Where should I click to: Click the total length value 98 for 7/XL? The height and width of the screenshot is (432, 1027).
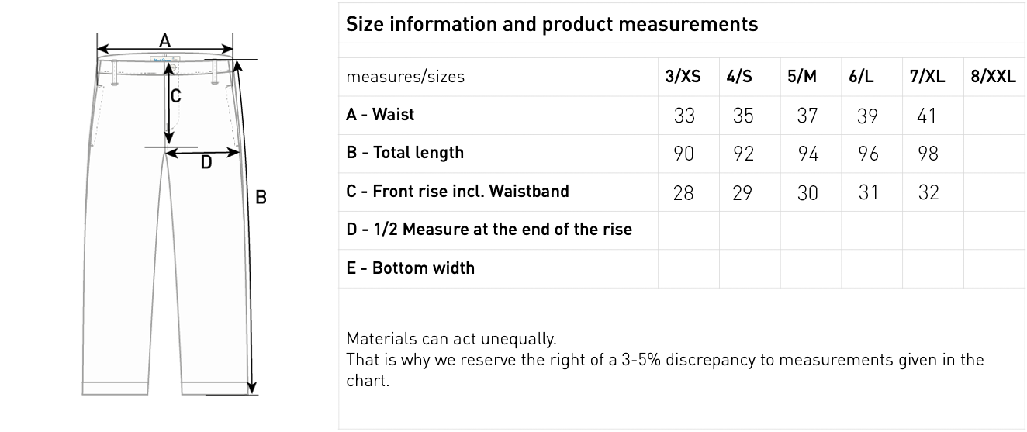click(928, 154)
